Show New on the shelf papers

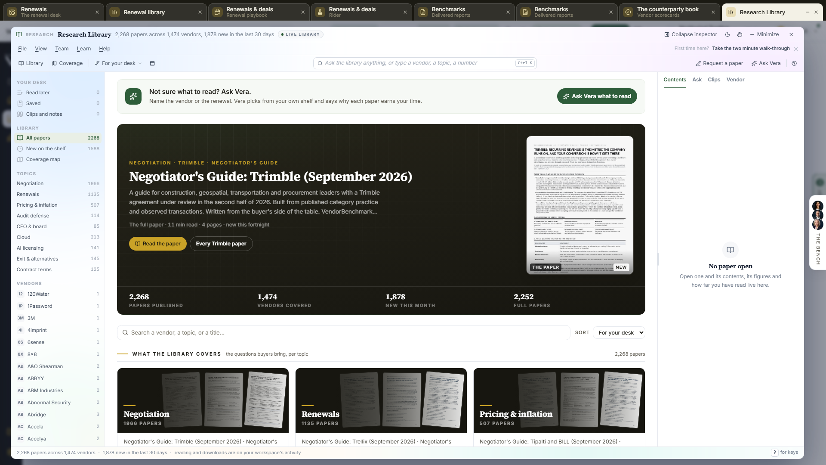(58, 149)
